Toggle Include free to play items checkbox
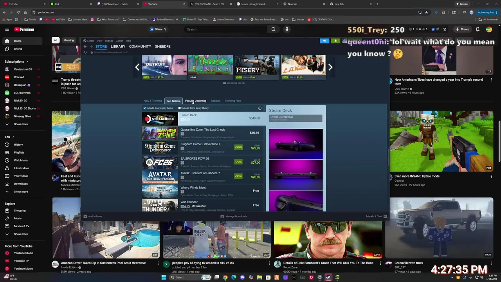 pos(145,108)
